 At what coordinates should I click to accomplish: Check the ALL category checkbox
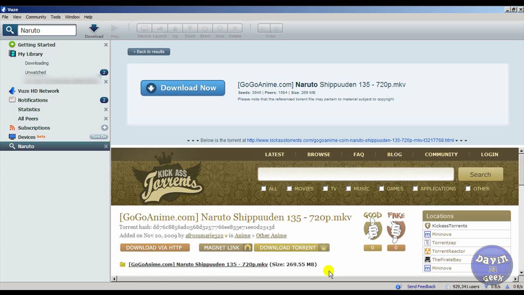264,188
